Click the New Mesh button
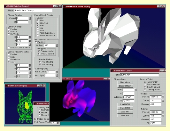 (125, 82)
